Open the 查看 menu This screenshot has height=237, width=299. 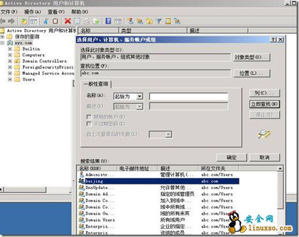pyautogui.click(x=56, y=12)
